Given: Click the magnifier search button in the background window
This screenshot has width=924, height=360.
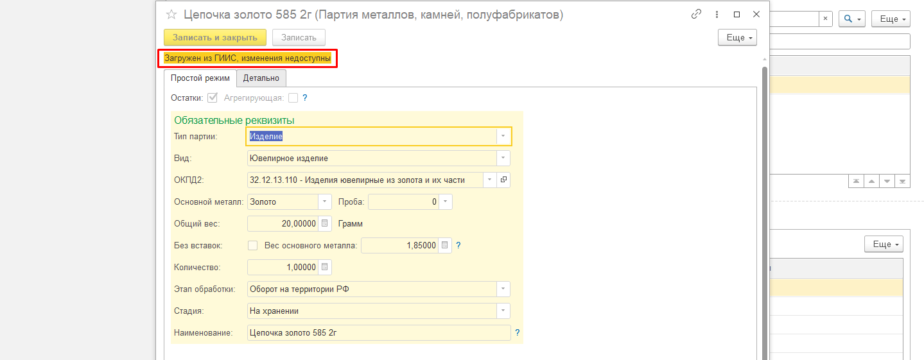Looking at the screenshot, I should pos(852,19).
